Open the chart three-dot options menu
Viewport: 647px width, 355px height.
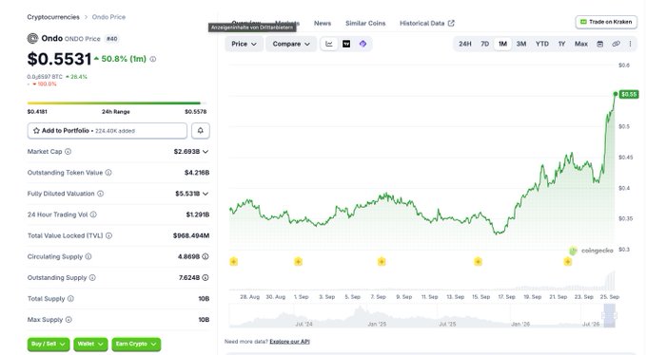pos(630,44)
